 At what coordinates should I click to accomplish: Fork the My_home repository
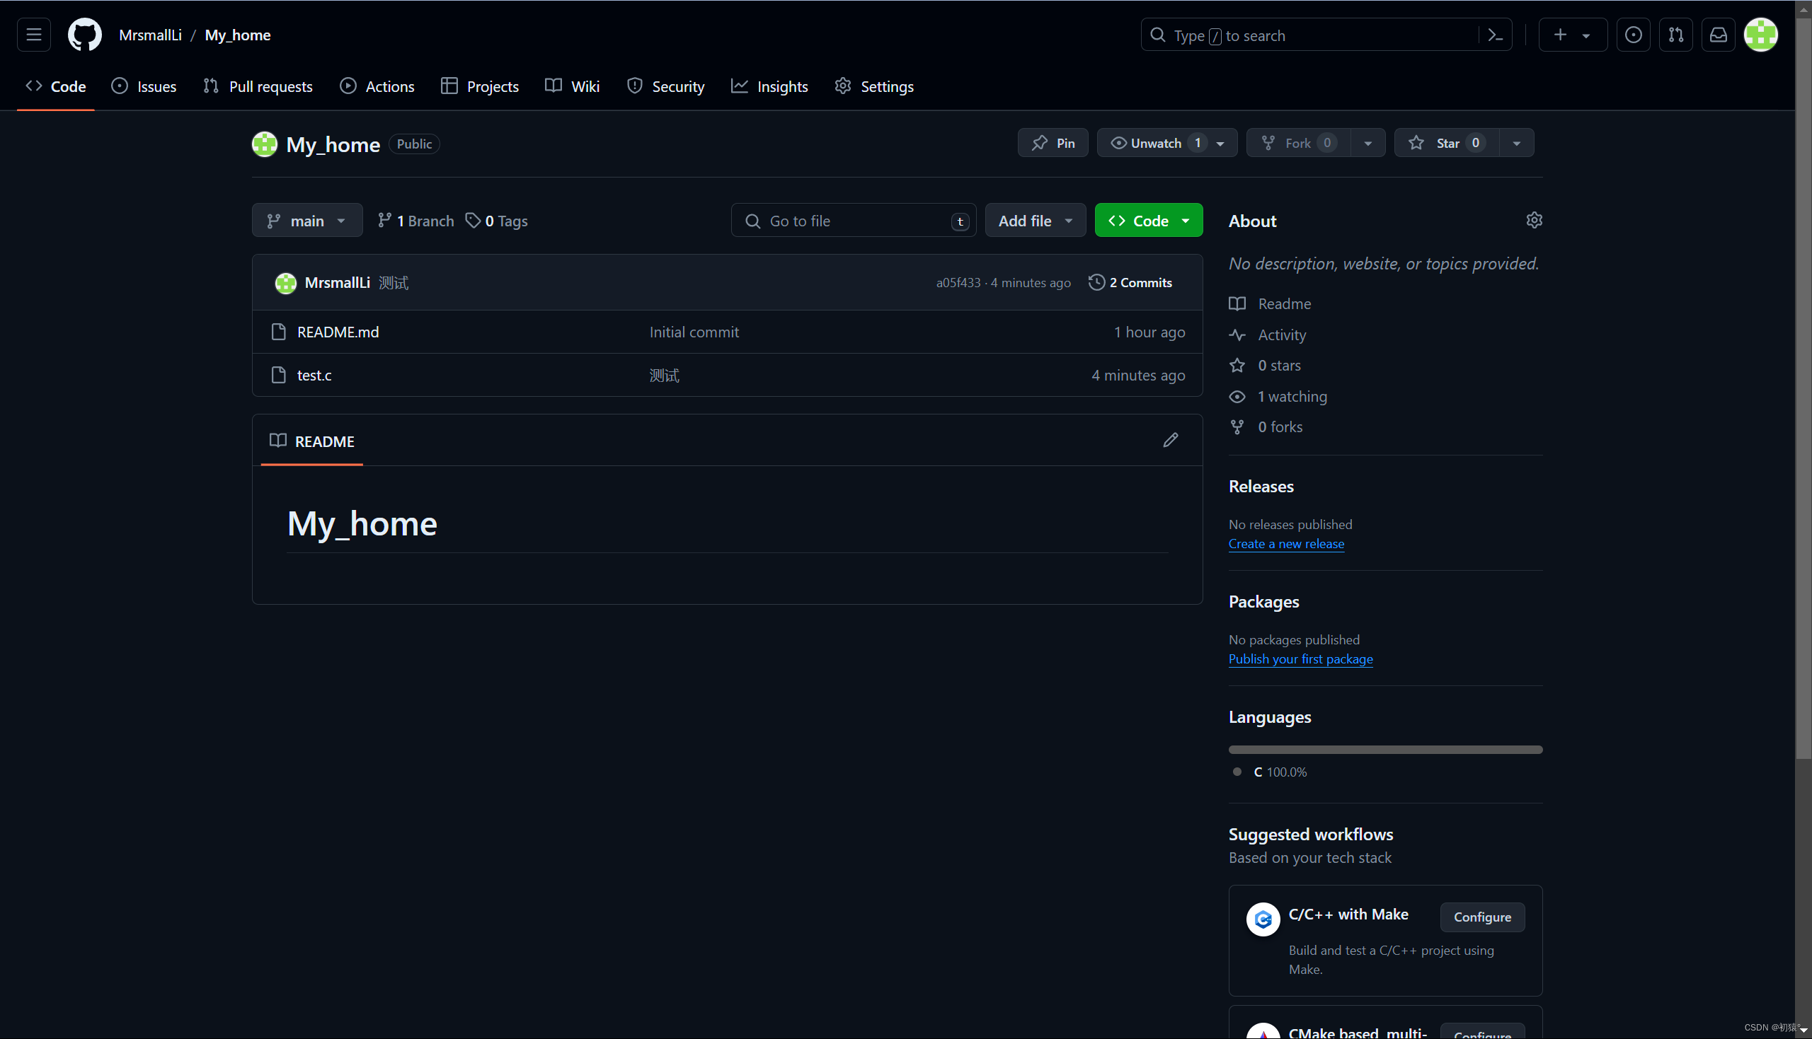(x=1297, y=143)
